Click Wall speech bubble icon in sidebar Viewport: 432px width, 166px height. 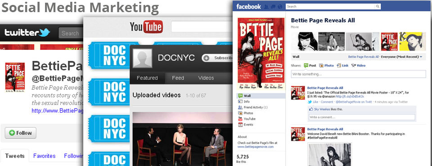[x=240, y=96]
